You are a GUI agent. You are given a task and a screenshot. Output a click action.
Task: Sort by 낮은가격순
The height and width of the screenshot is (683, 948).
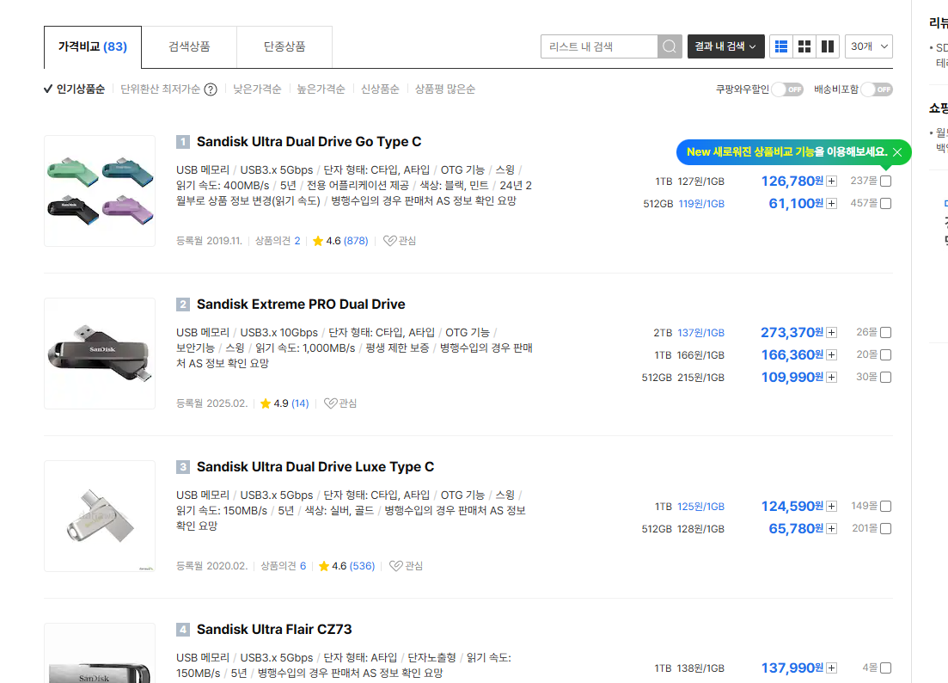coord(257,89)
